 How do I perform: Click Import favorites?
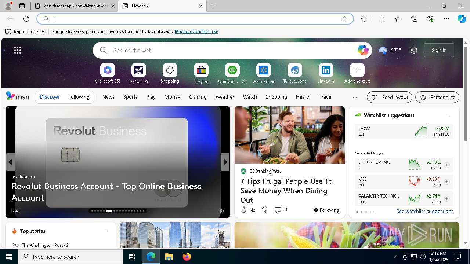coord(25,32)
